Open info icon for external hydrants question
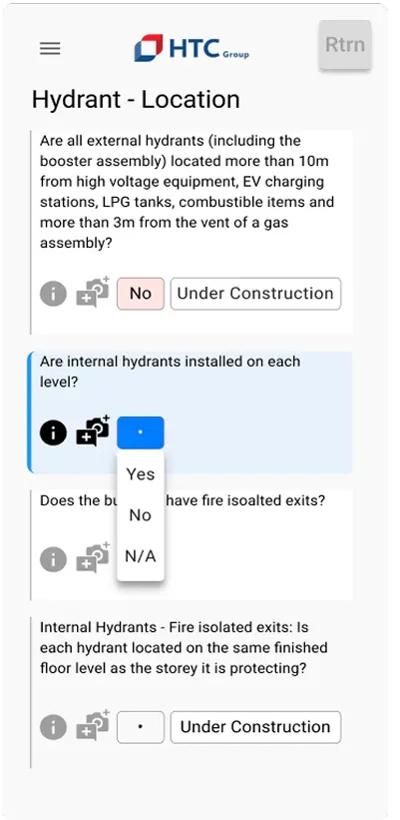400x820 pixels. 53,294
